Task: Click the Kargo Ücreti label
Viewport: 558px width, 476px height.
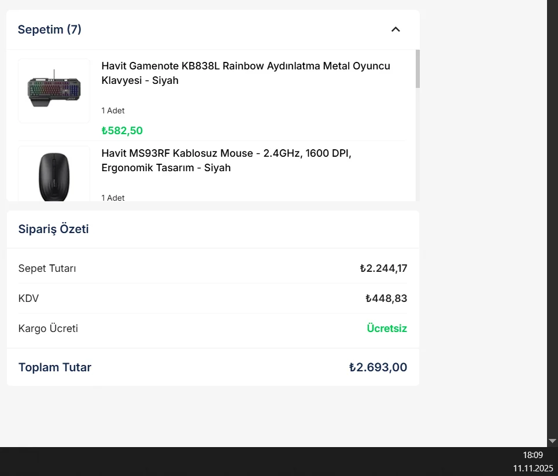Action: pyautogui.click(x=49, y=329)
